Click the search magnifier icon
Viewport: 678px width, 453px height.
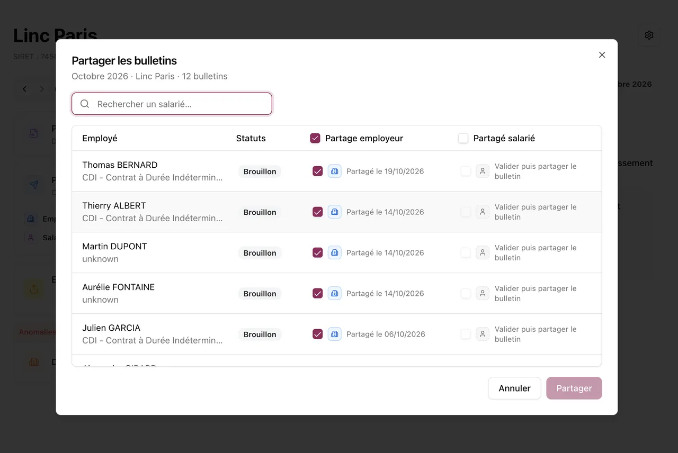pos(85,104)
